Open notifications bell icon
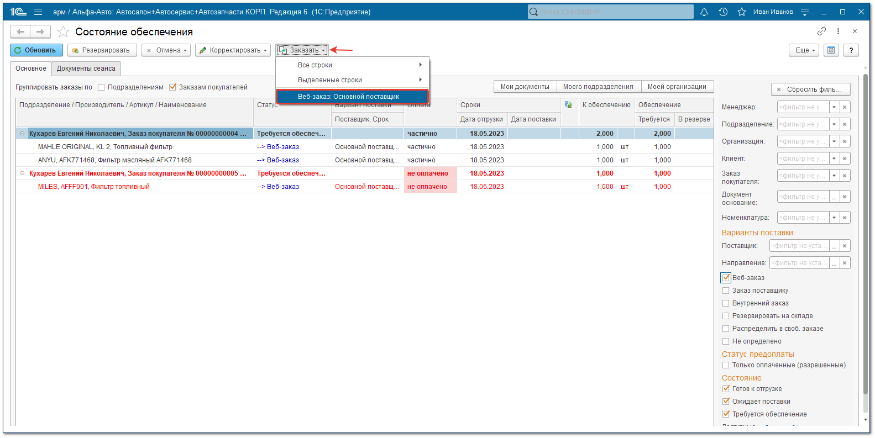875x438 pixels. point(704,12)
